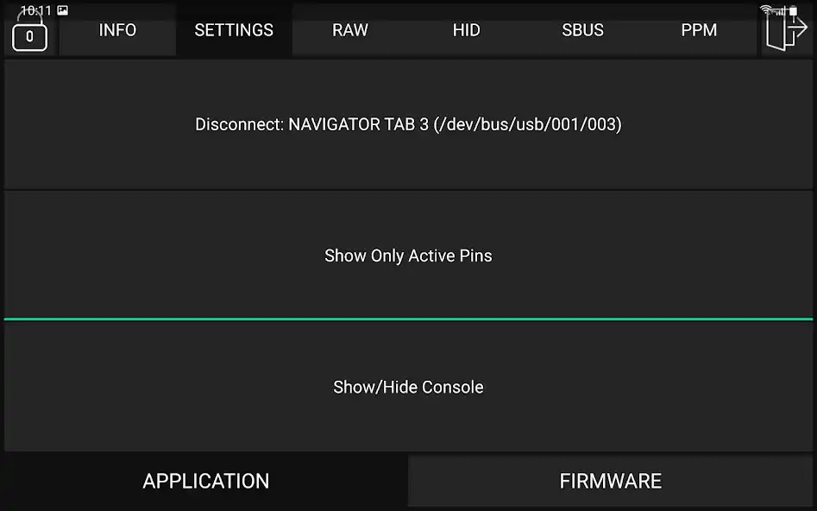
Task: Toggle Show Only Active Pins
Action: pos(408,255)
